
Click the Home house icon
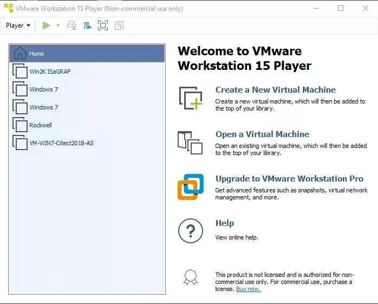coord(20,53)
